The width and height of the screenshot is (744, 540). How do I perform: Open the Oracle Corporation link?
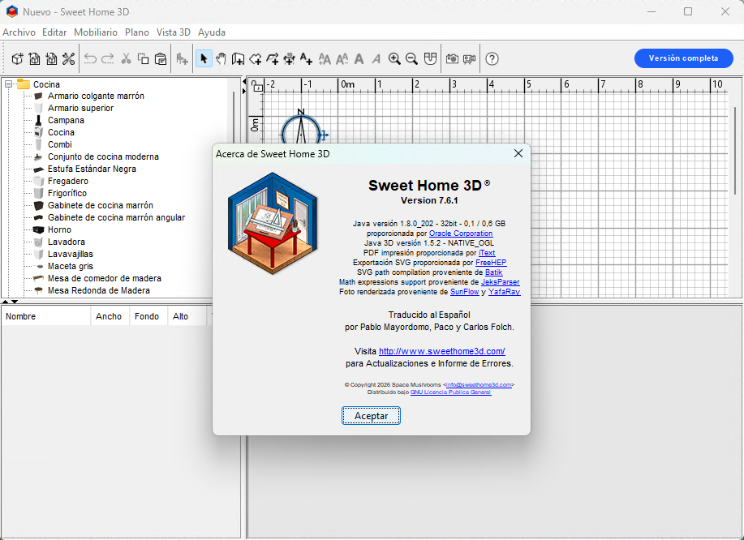[461, 234]
